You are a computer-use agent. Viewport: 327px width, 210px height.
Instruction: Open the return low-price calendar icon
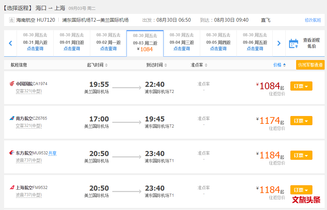click(293, 43)
